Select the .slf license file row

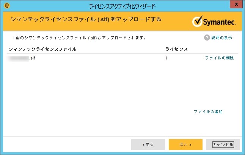(x=122, y=58)
